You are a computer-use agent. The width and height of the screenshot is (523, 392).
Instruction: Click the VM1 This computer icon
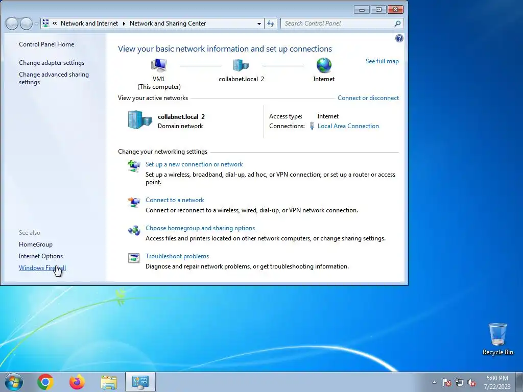pyautogui.click(x=159, y=65)
